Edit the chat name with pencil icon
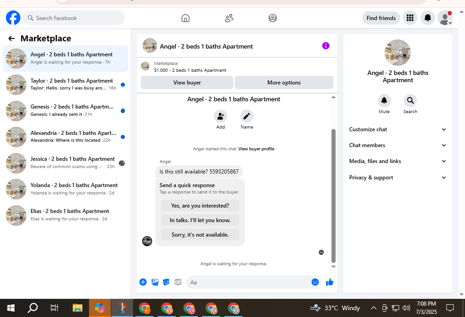Screen dimensions: 465x317 (247, 116)
